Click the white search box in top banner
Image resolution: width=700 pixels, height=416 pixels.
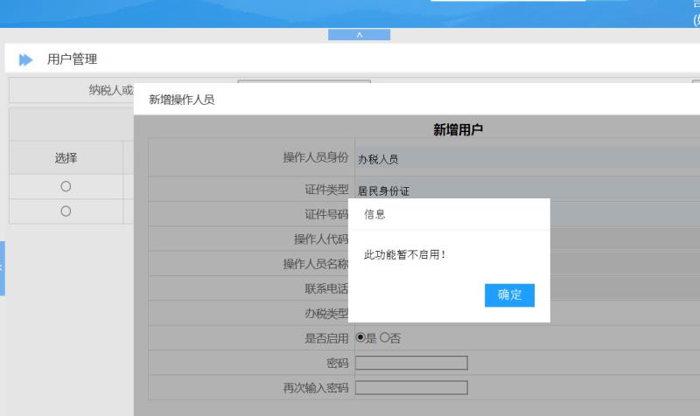(x=507, y=1)
